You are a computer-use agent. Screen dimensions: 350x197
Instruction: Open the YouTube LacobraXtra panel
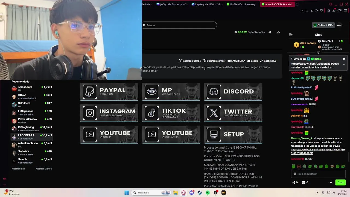point(171,134)
